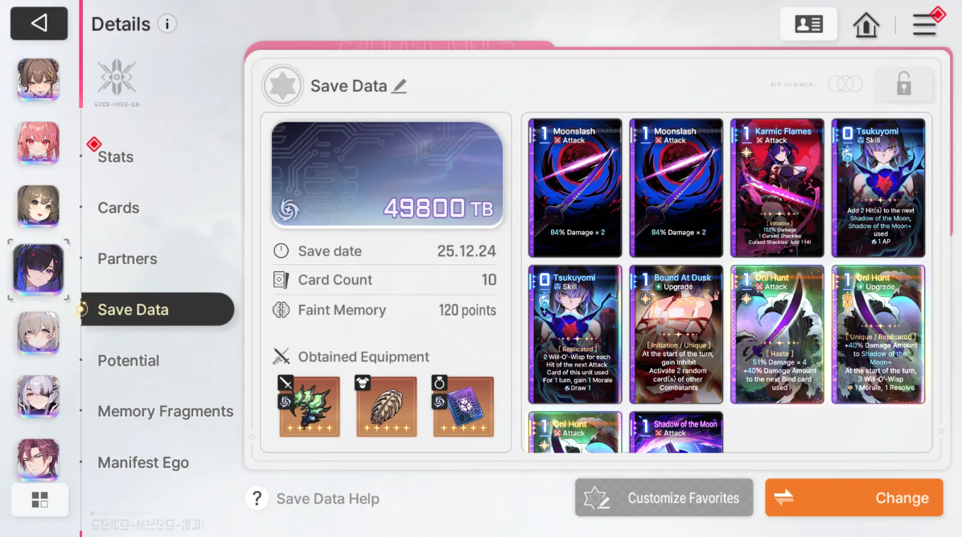
Task: Edit the Save Data name pencil icon
Action: tap(400, 86)
